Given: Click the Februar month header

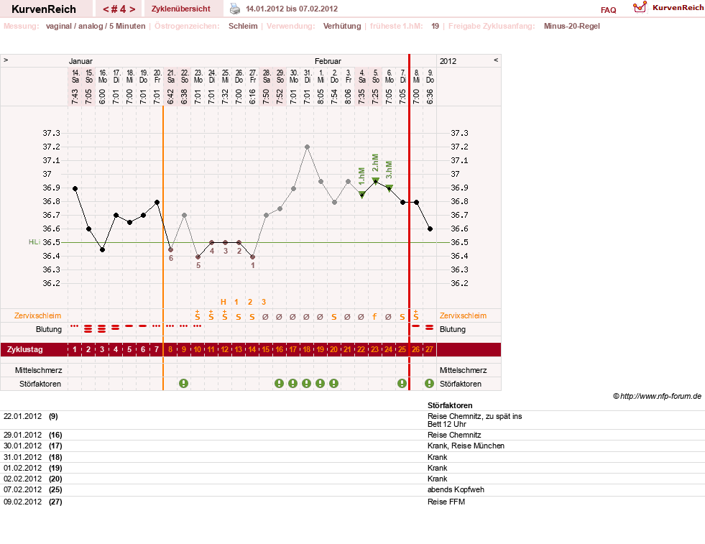Looking at the screenshot, I should tap(328, 61).
